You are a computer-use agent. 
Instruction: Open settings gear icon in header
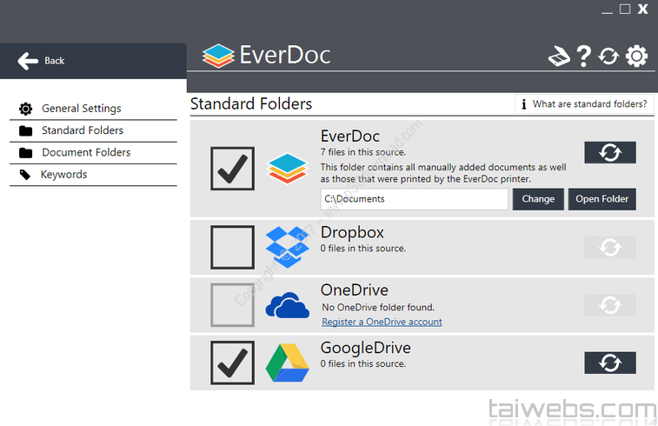[x=636, y=57]
